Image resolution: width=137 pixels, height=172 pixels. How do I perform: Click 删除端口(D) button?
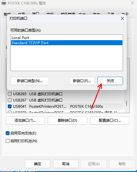click(x=67, y=121)
